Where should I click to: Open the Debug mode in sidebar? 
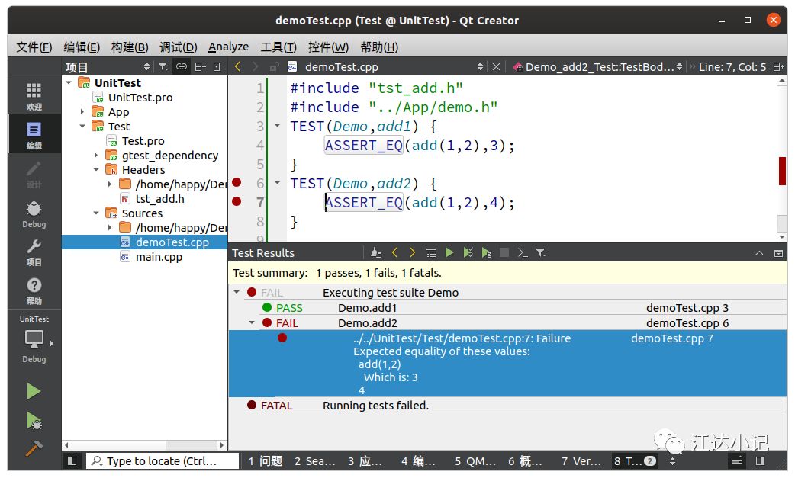coord(34,214)
